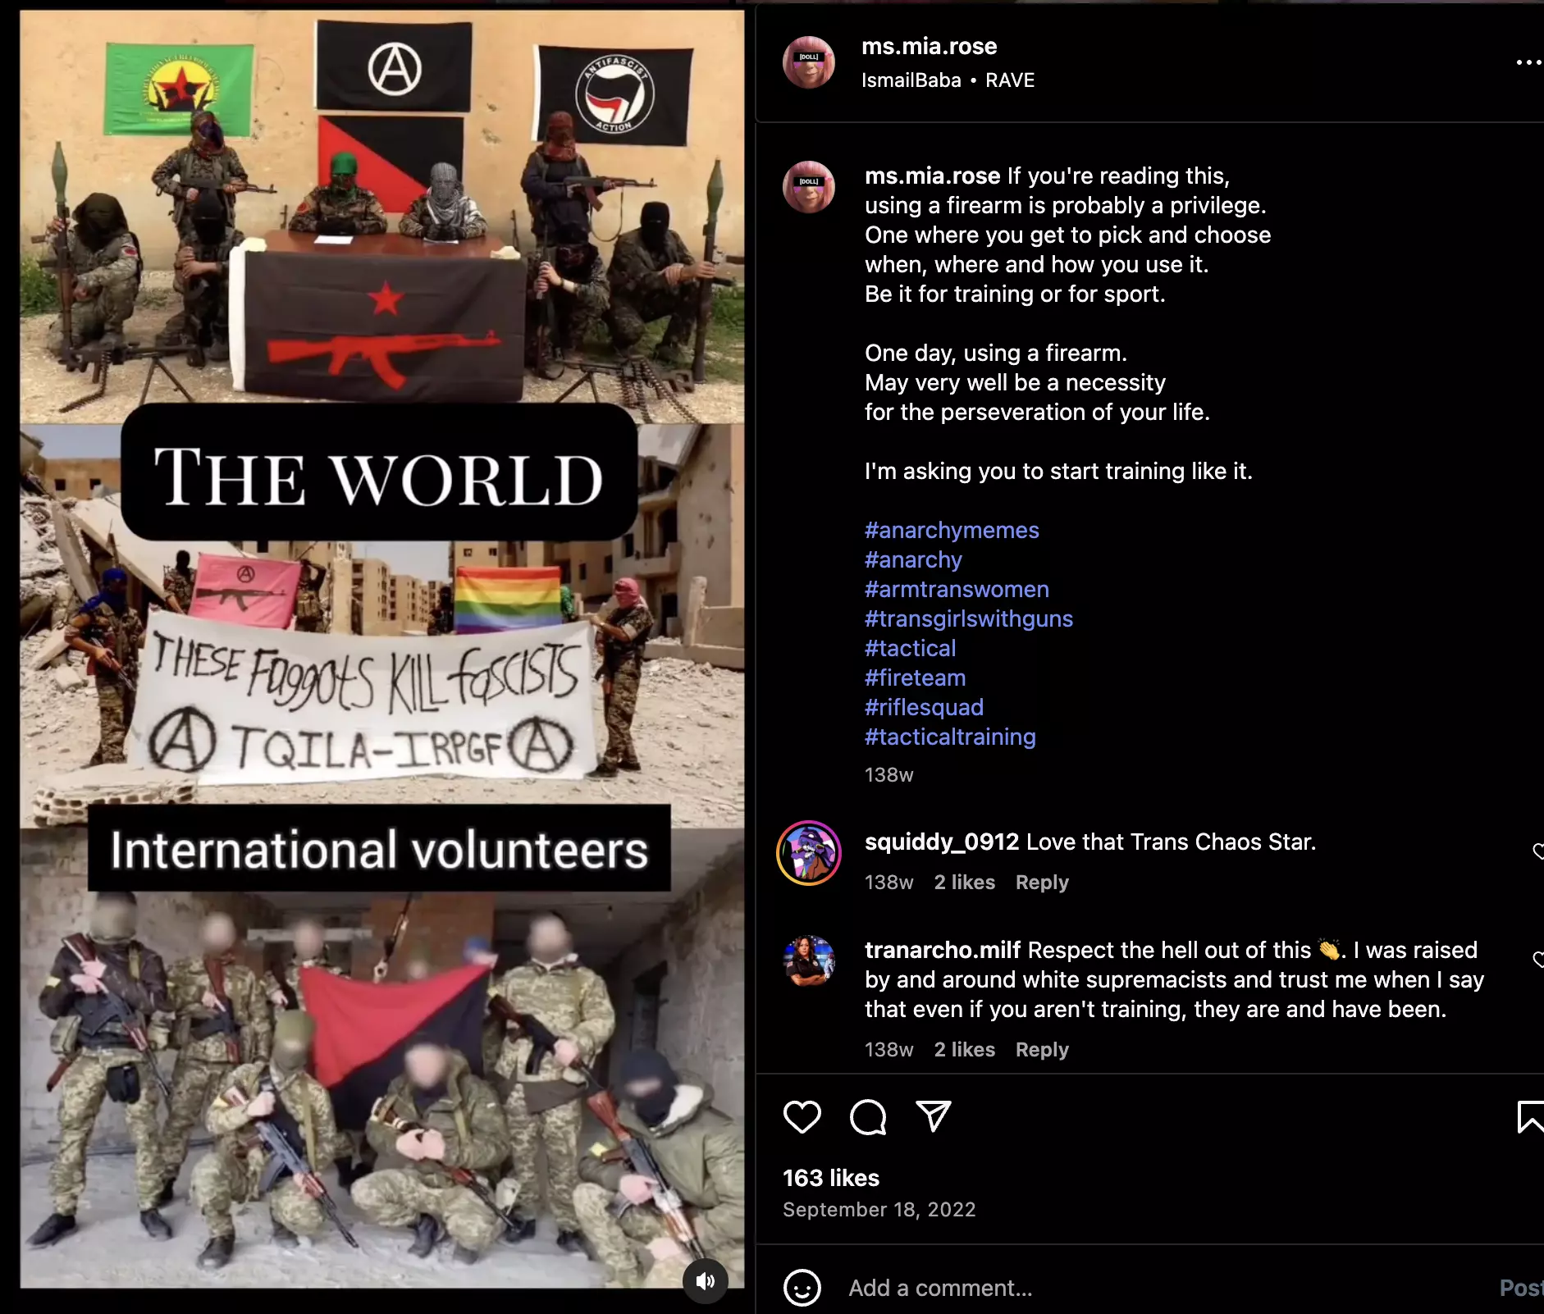Share post via paper plane icon
1544x1314 pixels.
click(933, 1116)
